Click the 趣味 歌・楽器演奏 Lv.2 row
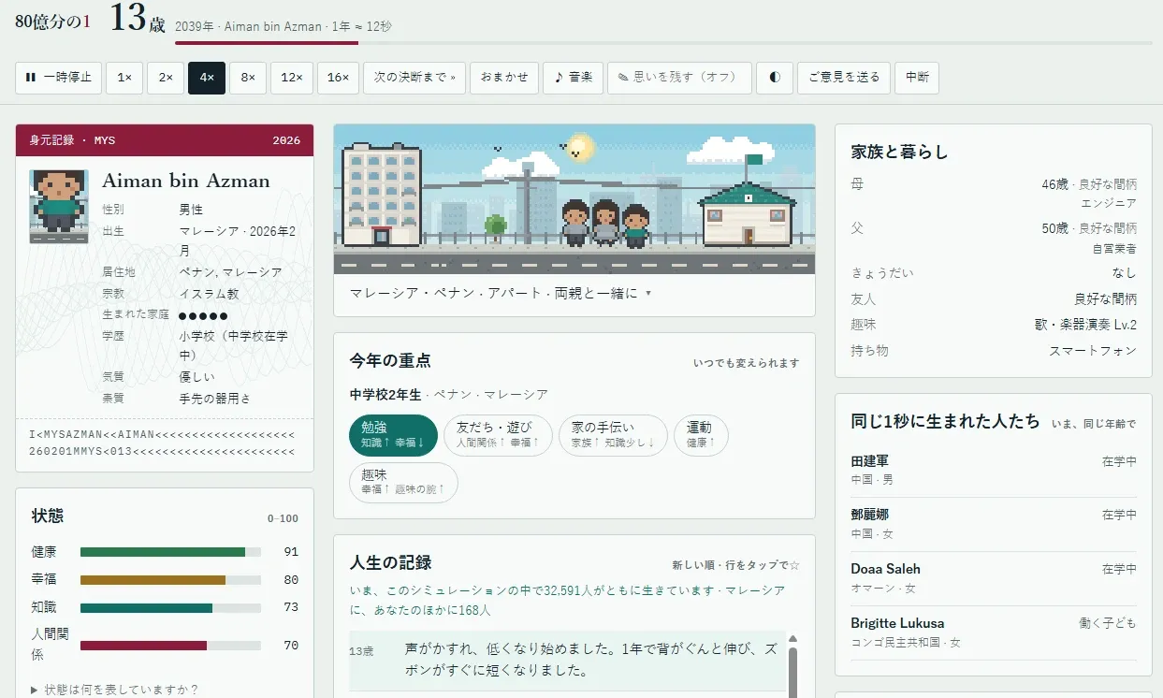1163x698 pixels. click(994, 325)
